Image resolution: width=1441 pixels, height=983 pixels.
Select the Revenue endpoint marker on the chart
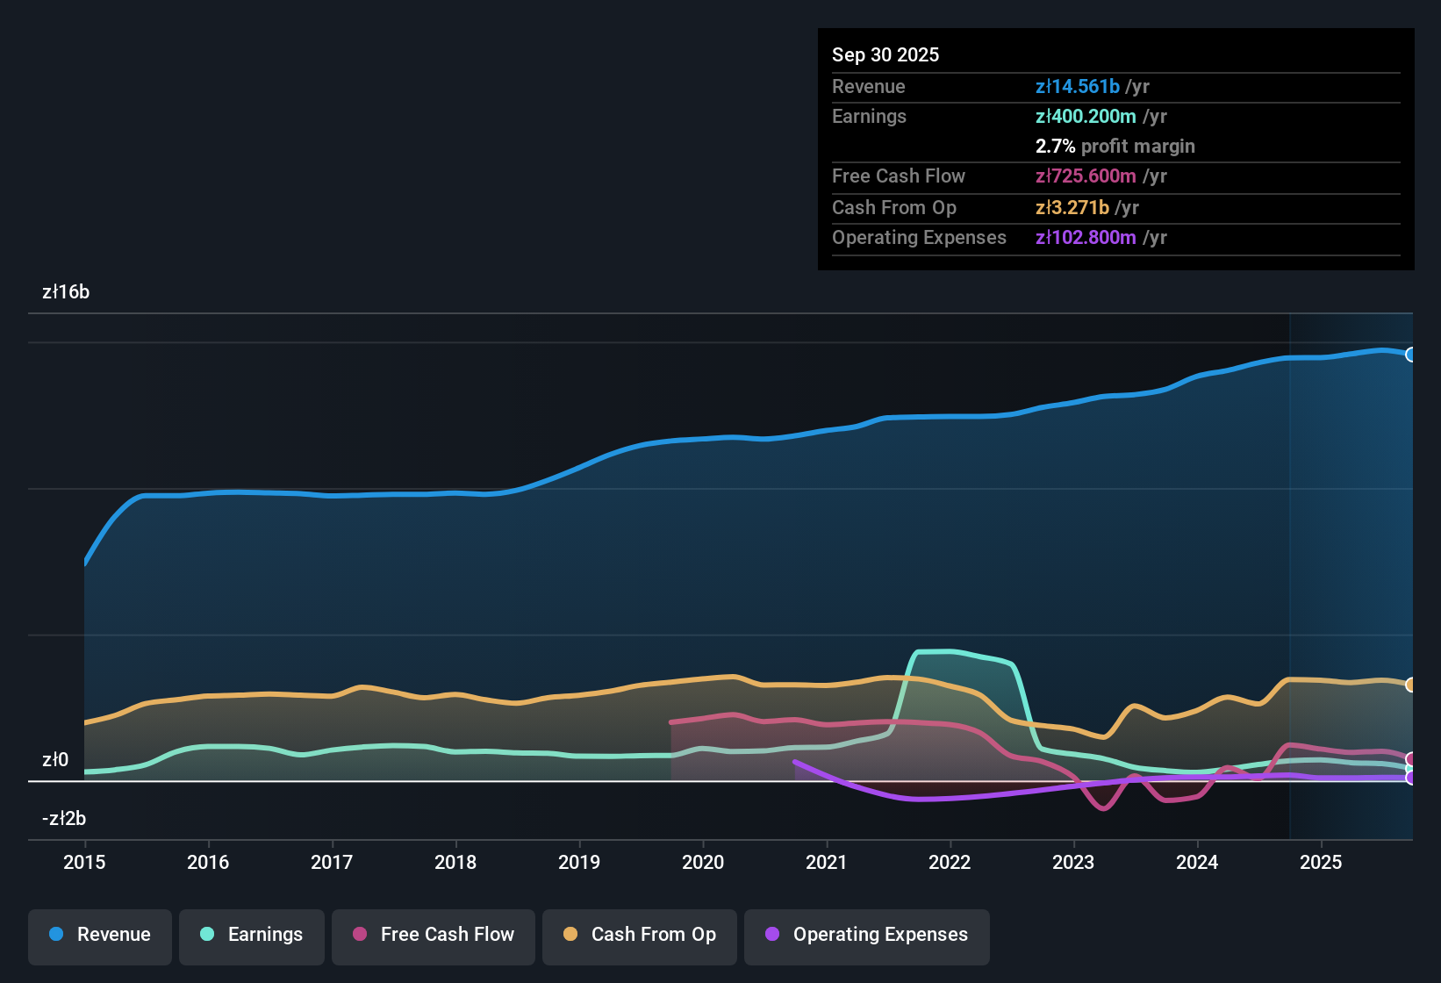tap(1411, 355)
